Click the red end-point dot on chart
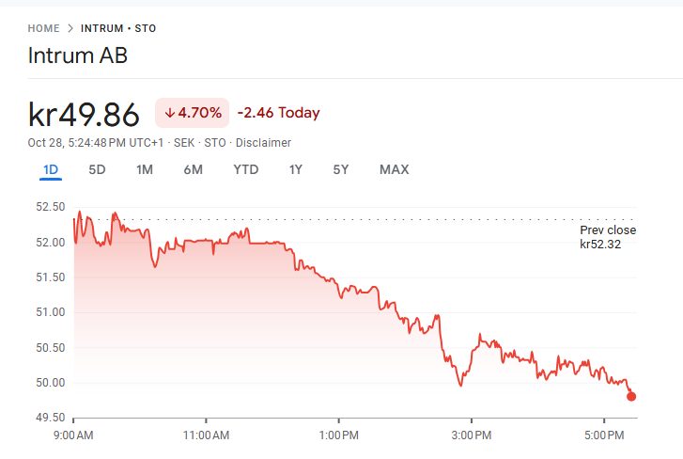This screenshot has height=459, width=683. pyautogui.click(x=631, y=396)
